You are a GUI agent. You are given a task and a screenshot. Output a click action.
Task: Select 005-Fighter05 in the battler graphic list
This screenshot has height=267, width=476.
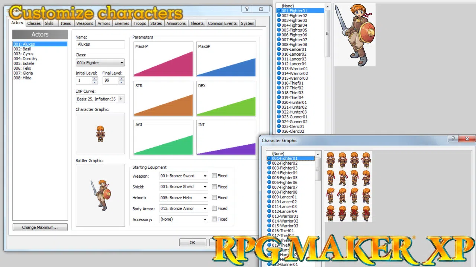point(294,30)
